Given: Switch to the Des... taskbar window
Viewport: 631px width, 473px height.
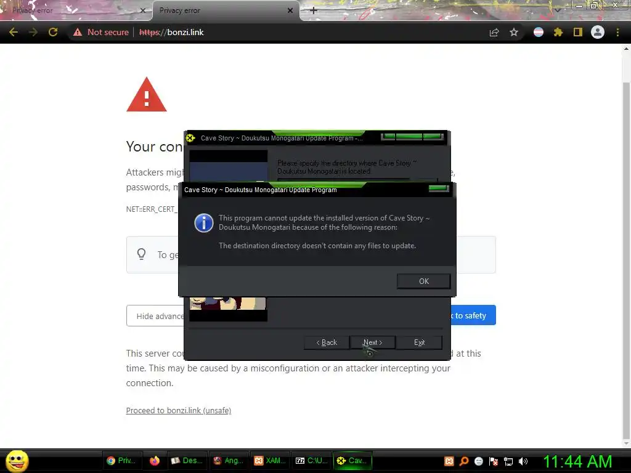Looking at the screenshot, I should pyautogui.click(x=186, y=461).
